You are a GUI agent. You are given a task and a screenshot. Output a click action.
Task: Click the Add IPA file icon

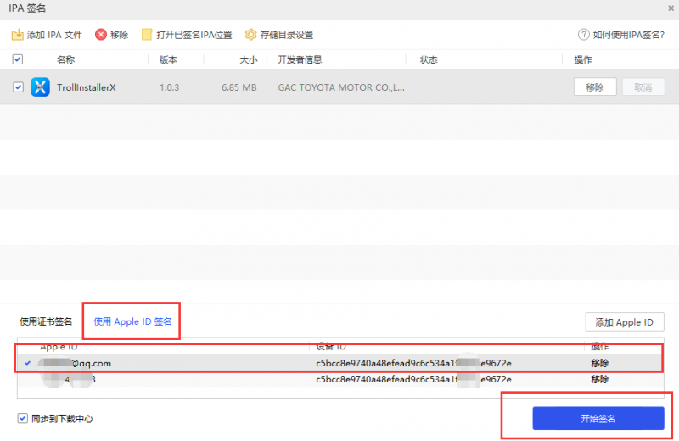pyautogui.click(x=17, y=35)
